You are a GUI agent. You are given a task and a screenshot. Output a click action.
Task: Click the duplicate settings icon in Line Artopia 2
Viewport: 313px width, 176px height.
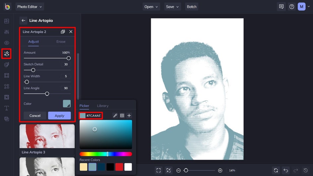point(63,32)
